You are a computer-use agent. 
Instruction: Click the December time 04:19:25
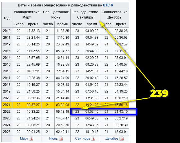click(121, 91)
